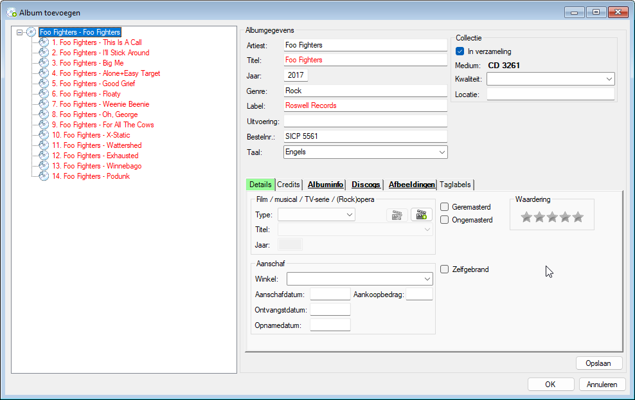The image size is (635, 400).
Task: Click the Bestelnr. field showing SICP 5561
Action: click(x=365, y=136)
